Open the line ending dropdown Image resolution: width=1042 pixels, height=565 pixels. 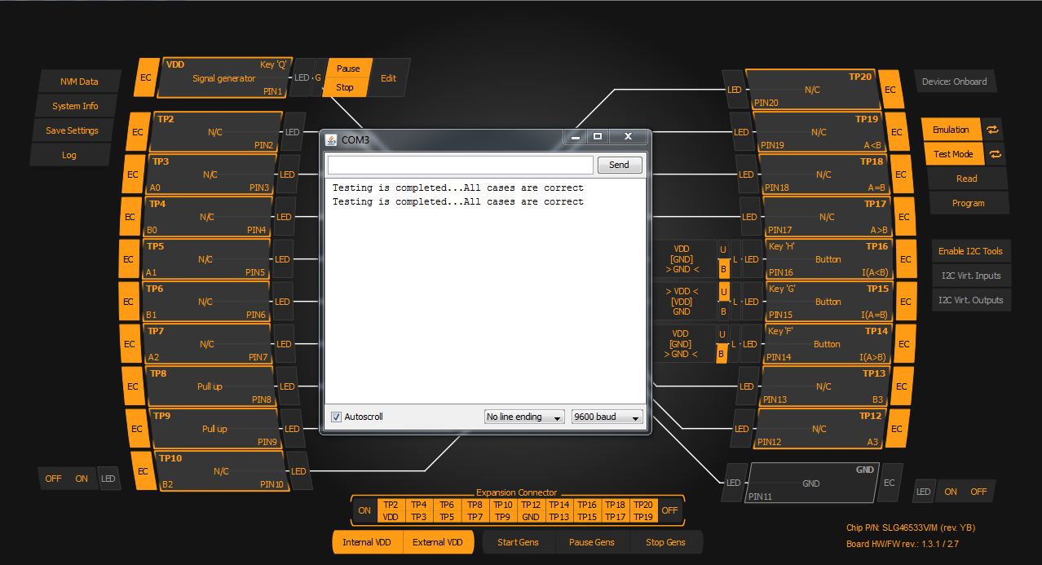tap(524, 417)
